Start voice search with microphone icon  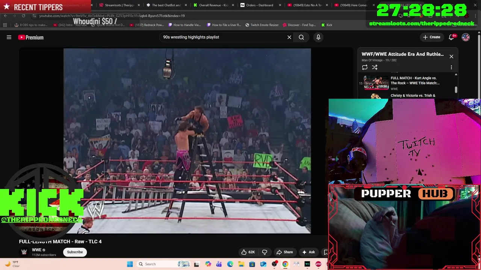pos(318,37)
